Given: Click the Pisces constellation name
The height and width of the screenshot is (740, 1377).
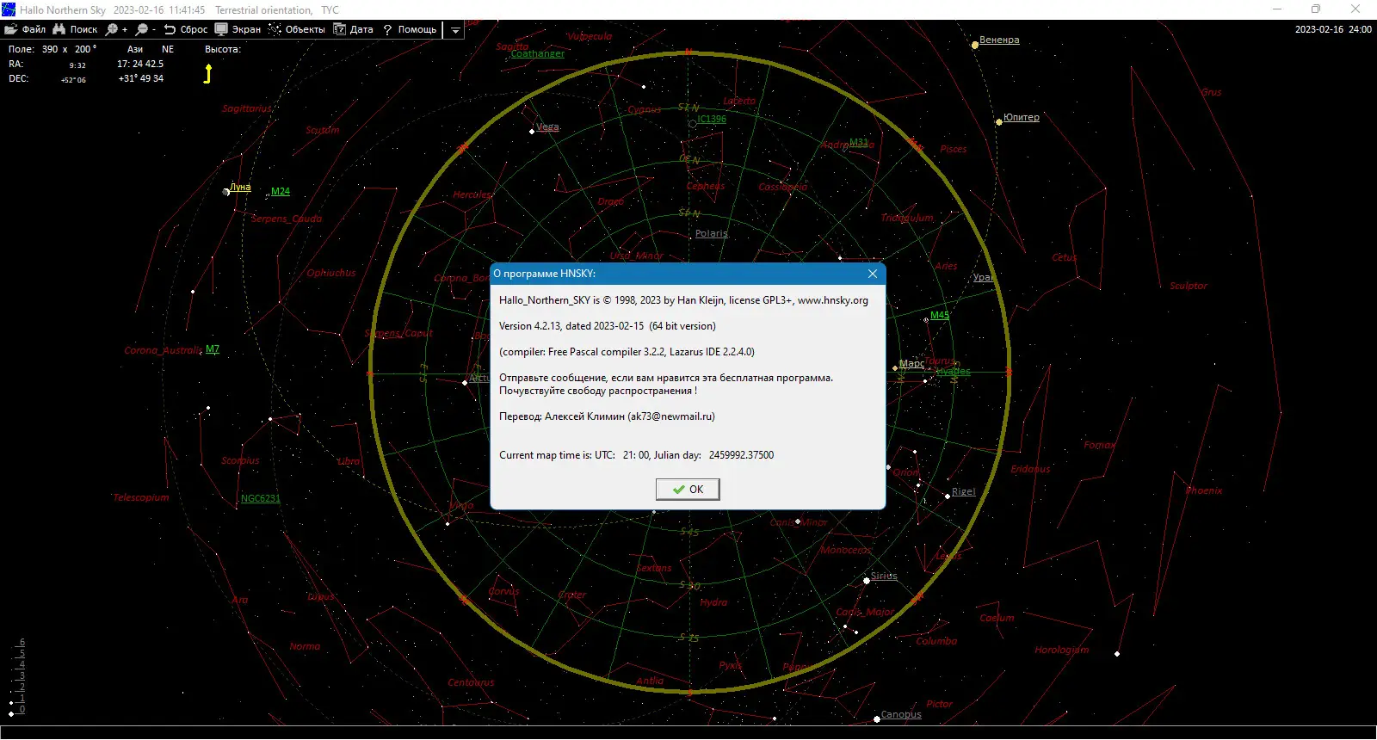Looking at the screenshot, I should tap(954, 149).
